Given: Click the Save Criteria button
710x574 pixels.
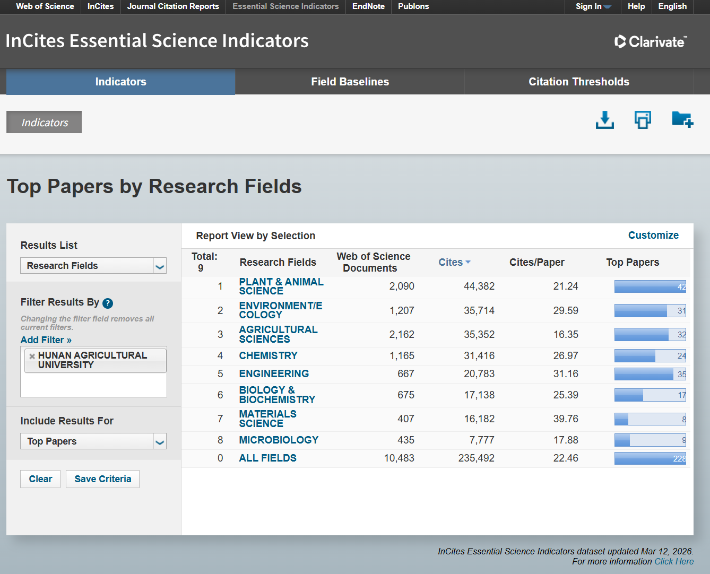Looking at the screenshot, I should [x=102, y=479].
